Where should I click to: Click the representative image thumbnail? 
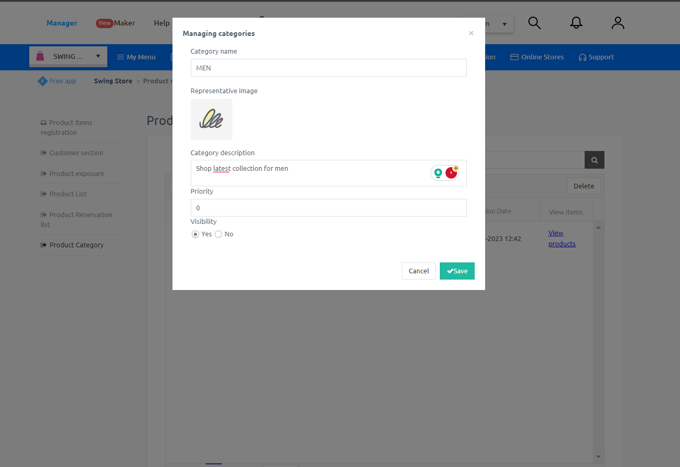point(211,119)
